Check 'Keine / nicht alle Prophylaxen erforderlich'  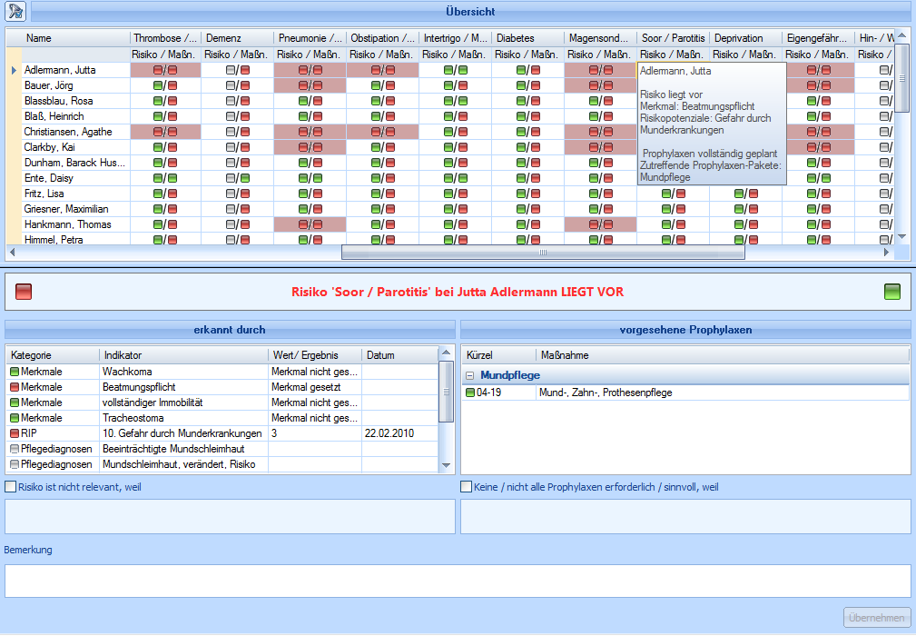coord(467,487)
